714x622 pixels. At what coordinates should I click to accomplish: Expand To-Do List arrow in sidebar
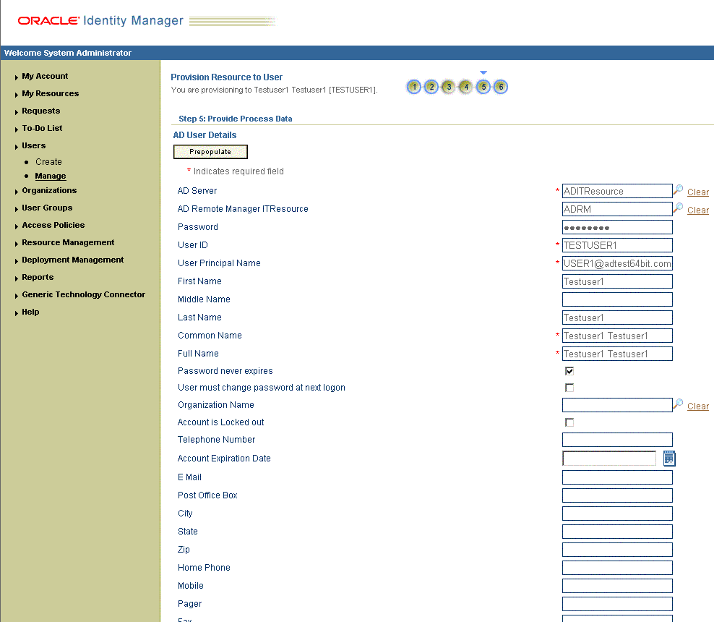point(17,129)
